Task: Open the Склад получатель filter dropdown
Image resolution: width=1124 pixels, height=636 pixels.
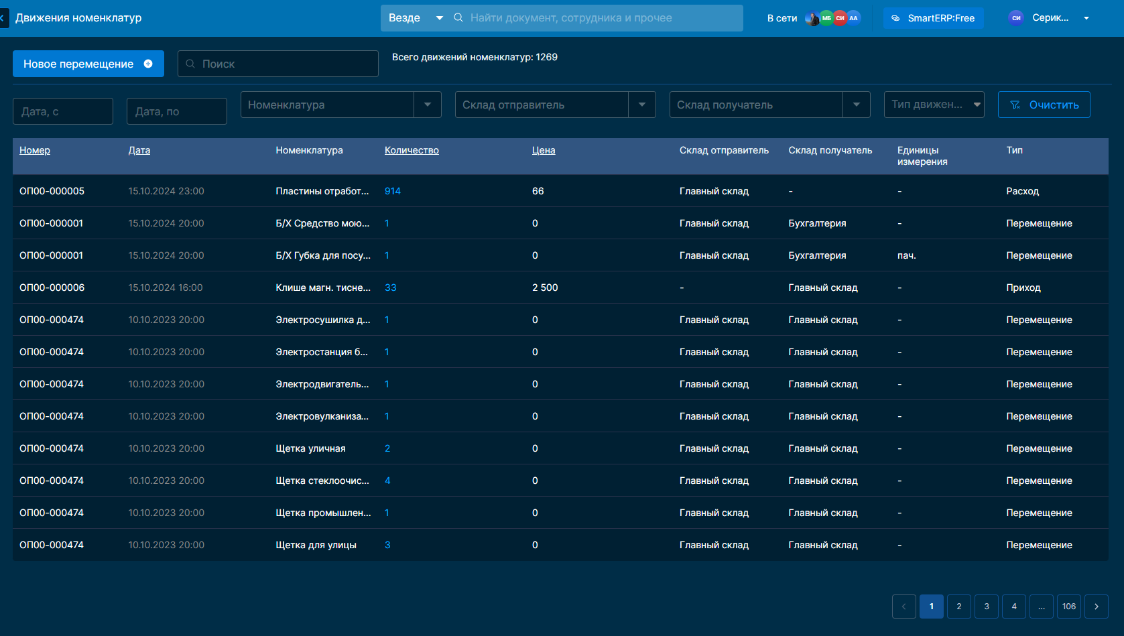Action: click(857, 105)
